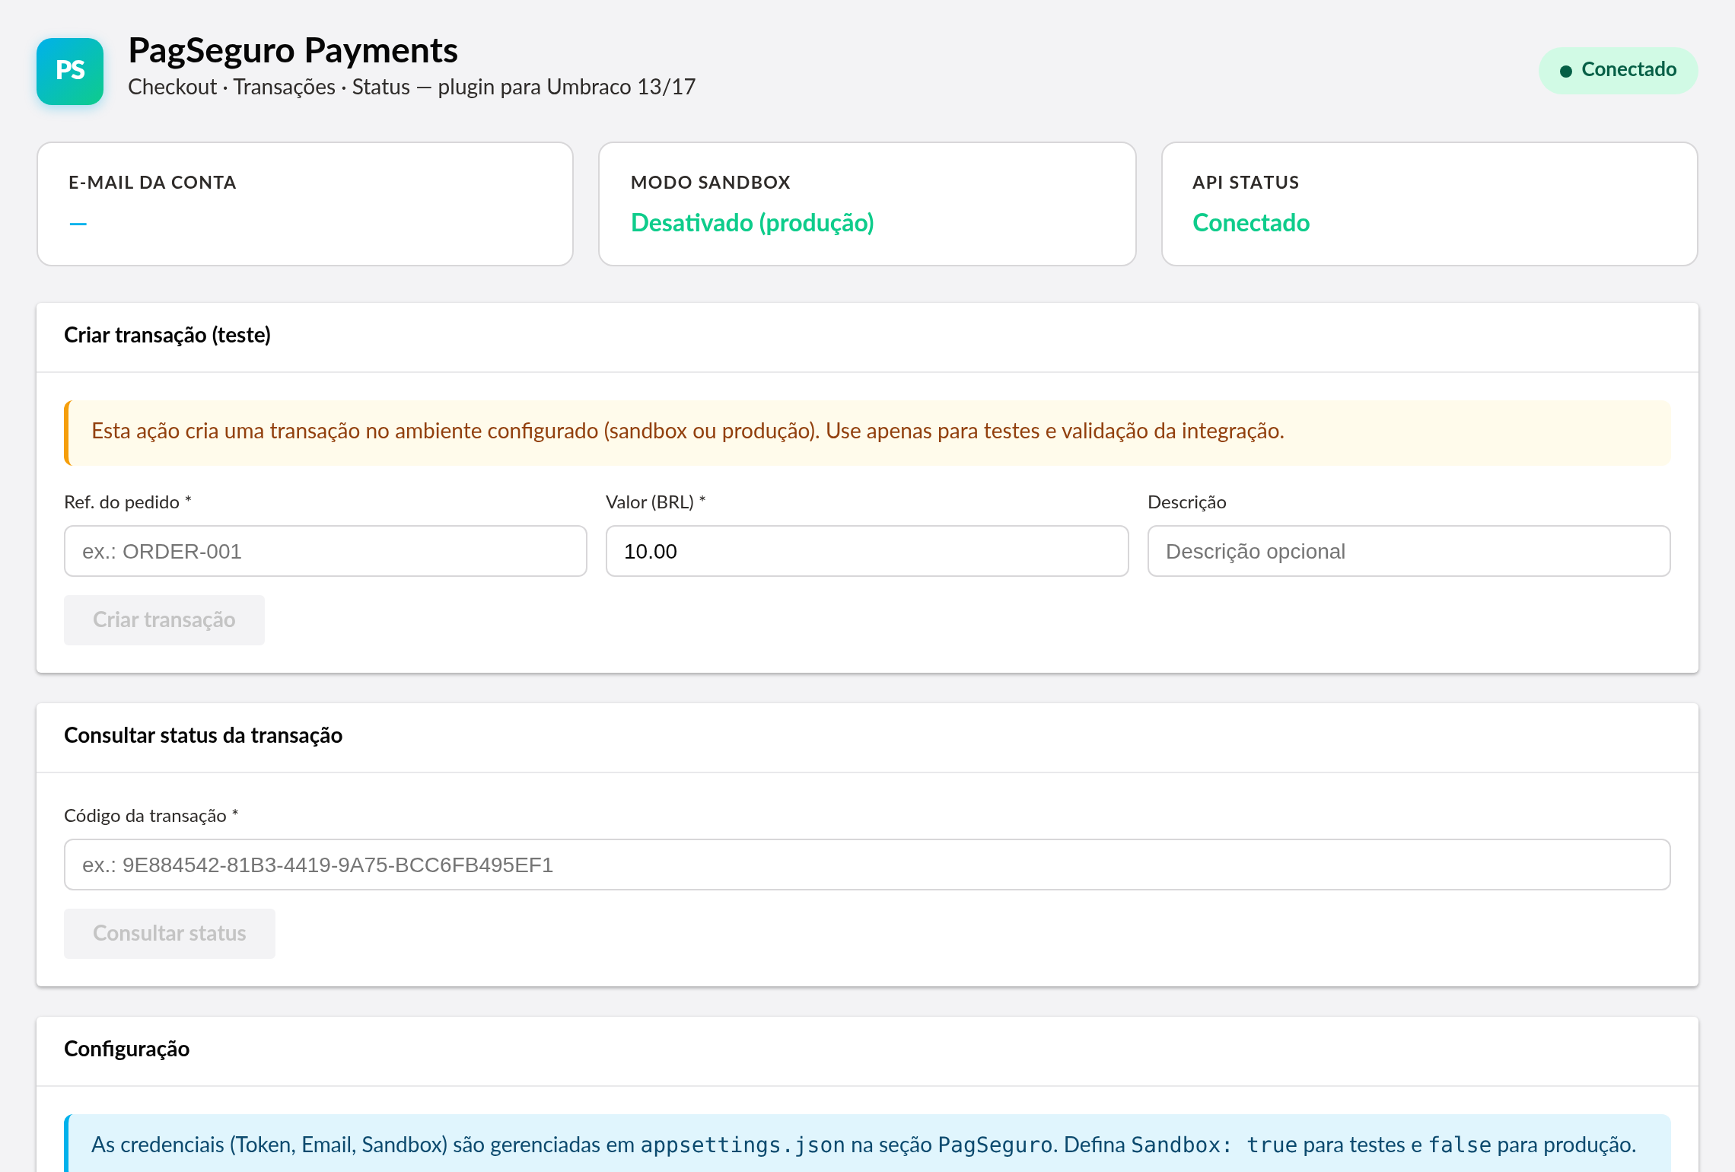1735x1172 pixels.
Task: Click the yellow warning about transaction environment
Action: tap(867, 432)
